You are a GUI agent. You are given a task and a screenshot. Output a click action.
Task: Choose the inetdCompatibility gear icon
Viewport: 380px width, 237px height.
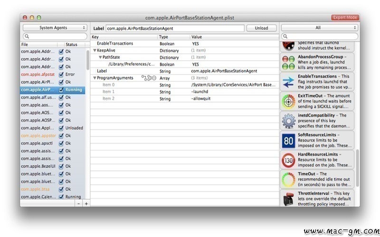pos(288,121)
